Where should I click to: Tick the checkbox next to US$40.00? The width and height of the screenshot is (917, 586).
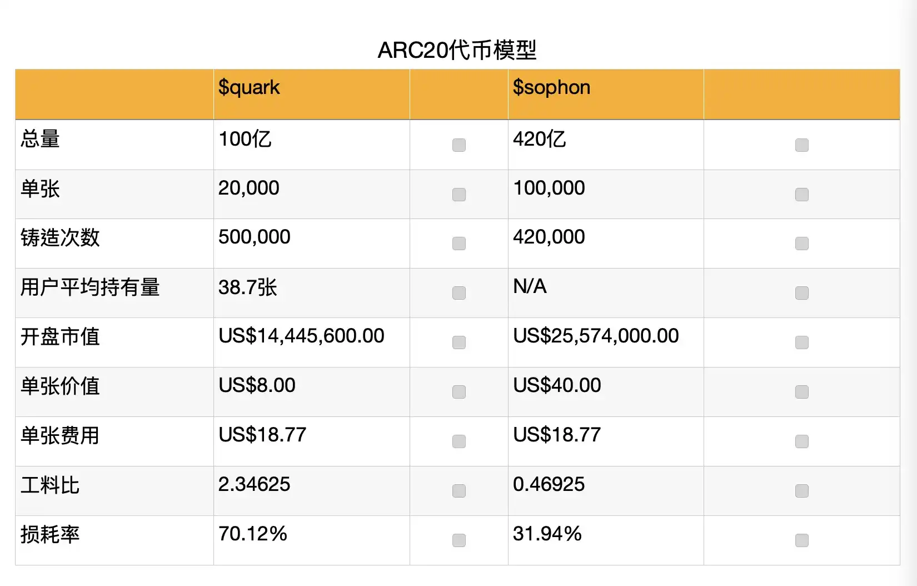click(x=801, y=392)
